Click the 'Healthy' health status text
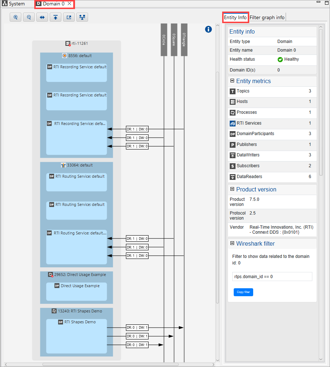This screenshot has width=330, height=367. tap(291, 59)
